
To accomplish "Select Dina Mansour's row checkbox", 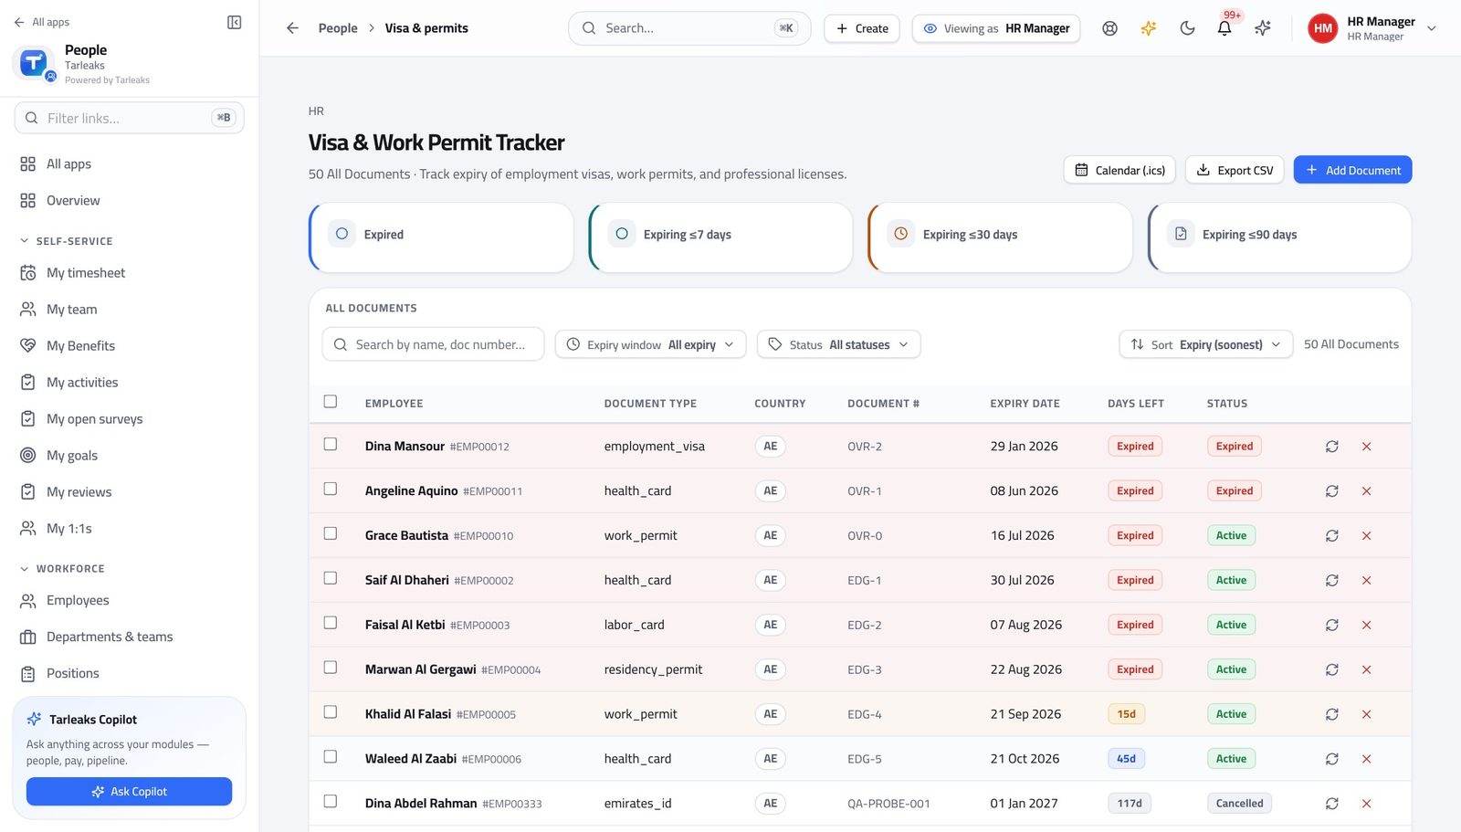I will pos(331,445).
